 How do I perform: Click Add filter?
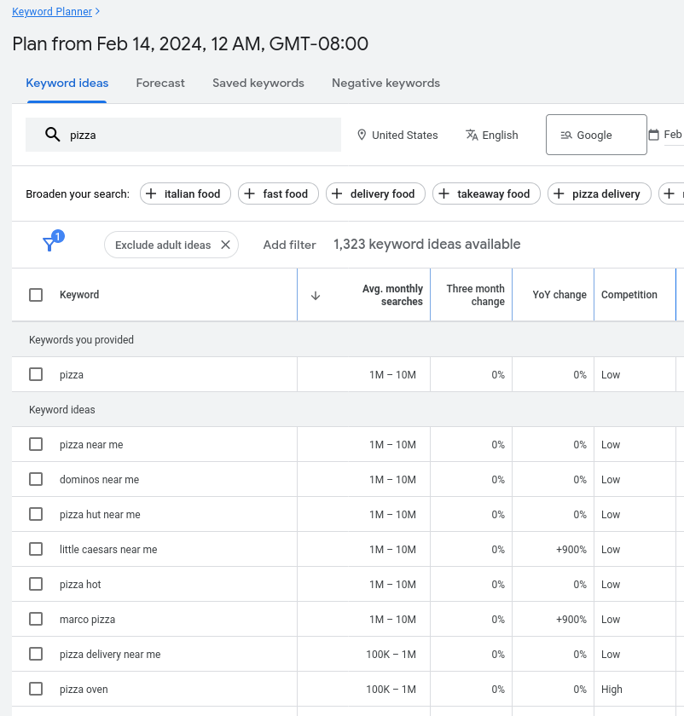(x=289, y=245)
